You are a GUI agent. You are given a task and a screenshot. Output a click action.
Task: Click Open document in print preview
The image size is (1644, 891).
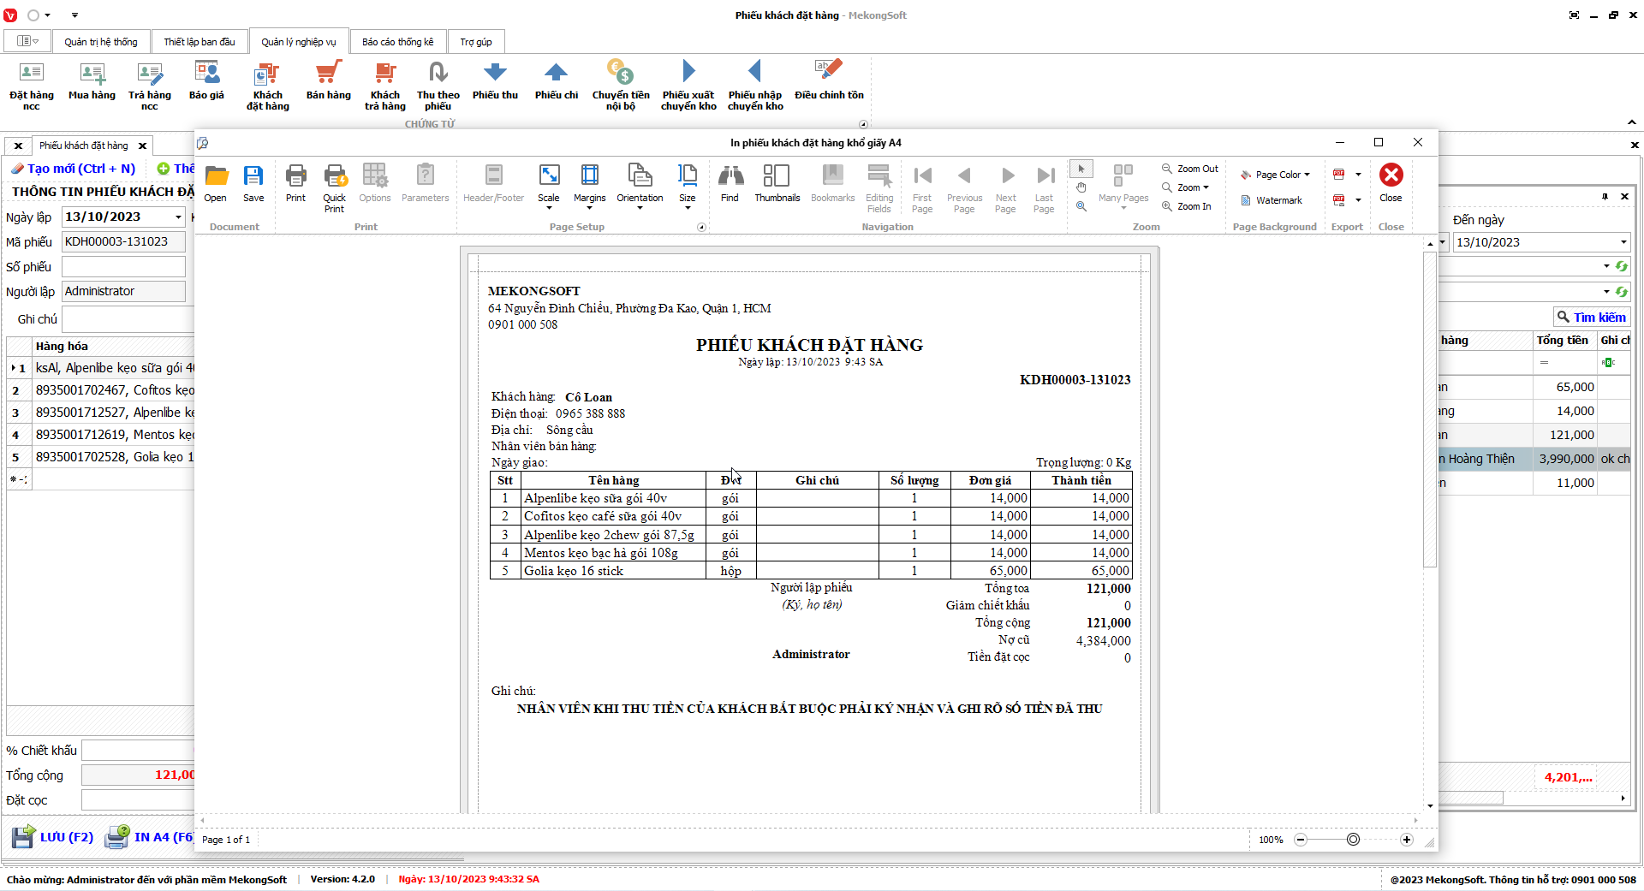216,184
